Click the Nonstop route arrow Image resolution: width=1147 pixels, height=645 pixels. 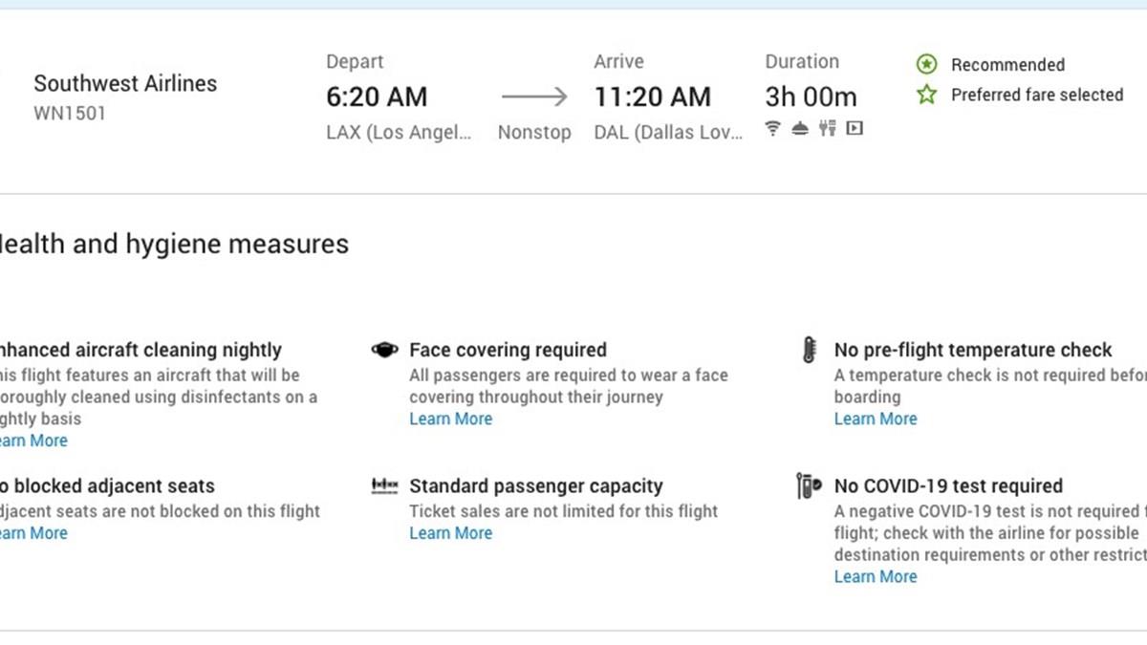tap(534, 97)
